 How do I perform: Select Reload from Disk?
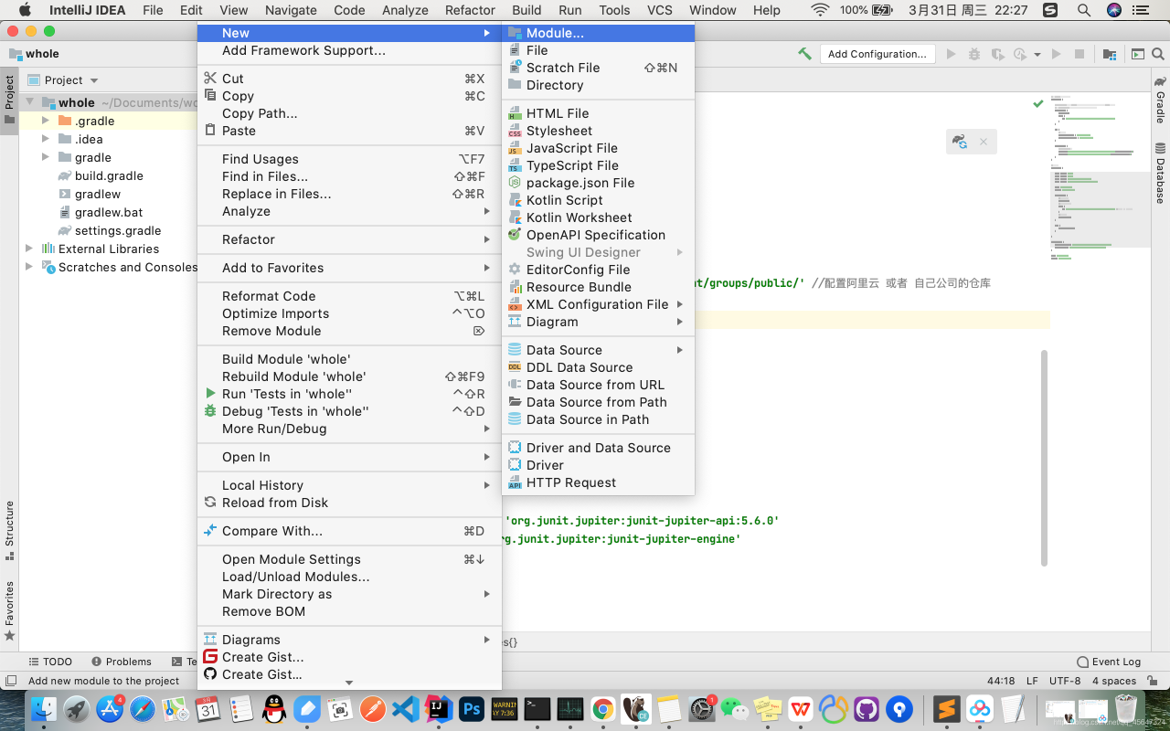tap(349, 503)
